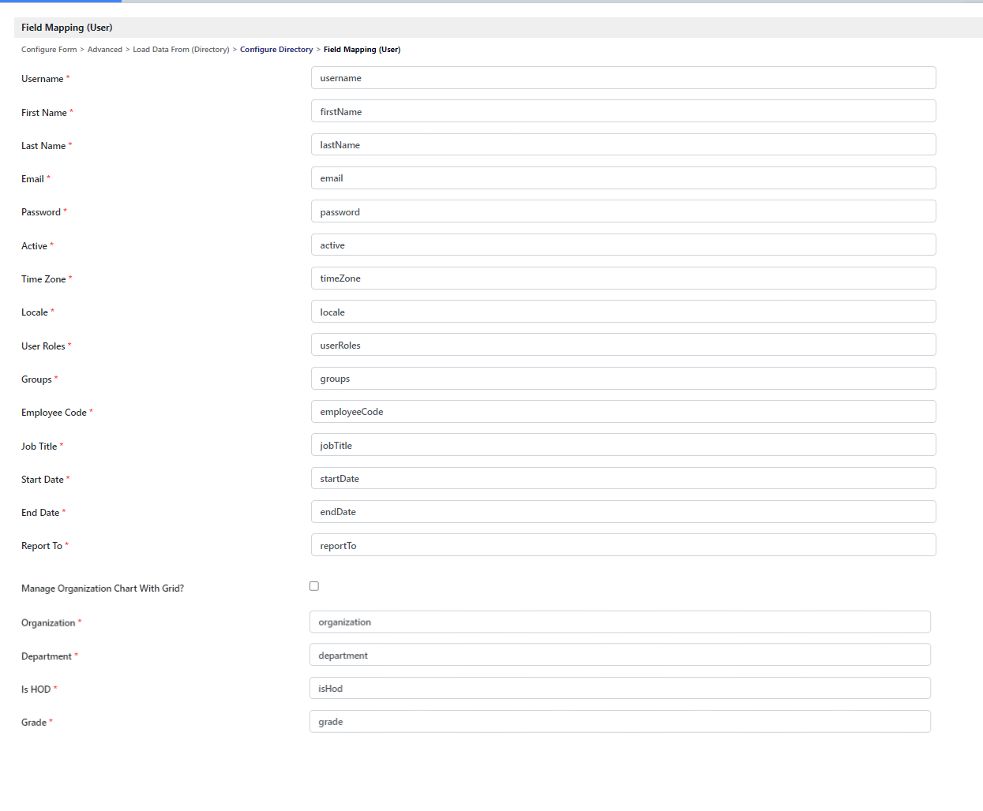This screenshot has height=811, width=983.
Task: Click the Field Mapping (User) header title
Action: [x=67, y=28]
